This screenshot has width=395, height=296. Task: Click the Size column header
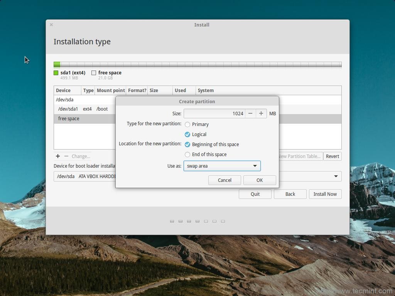click(160, 90)
